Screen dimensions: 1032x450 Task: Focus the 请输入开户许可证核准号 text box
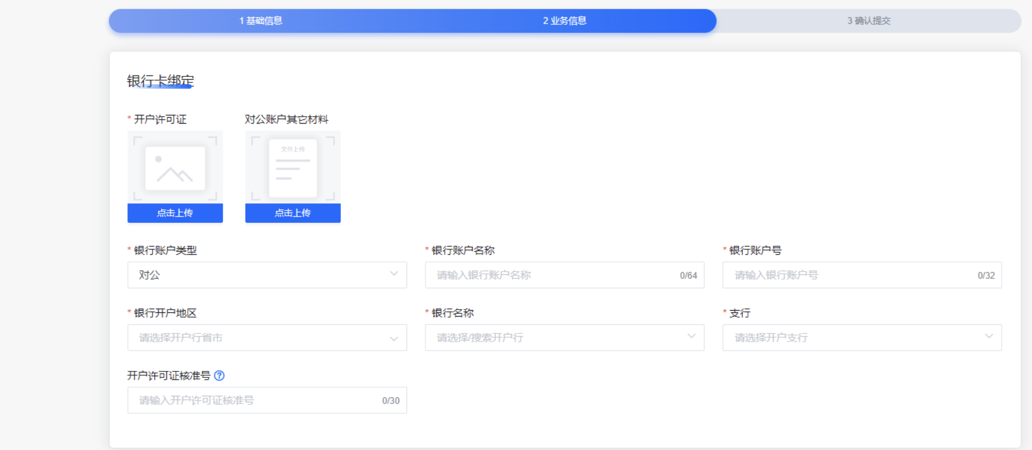tap(255, 400)
